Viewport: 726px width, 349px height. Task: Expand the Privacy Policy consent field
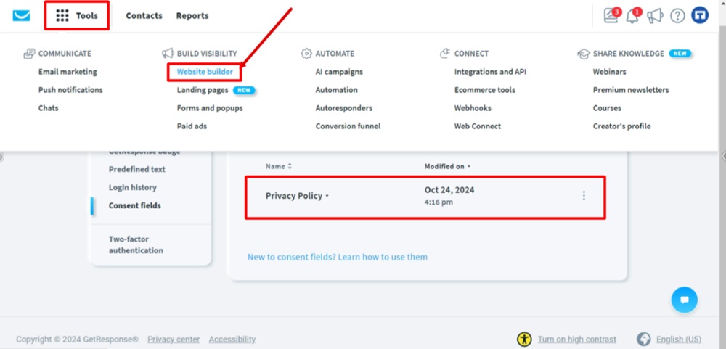297,196
